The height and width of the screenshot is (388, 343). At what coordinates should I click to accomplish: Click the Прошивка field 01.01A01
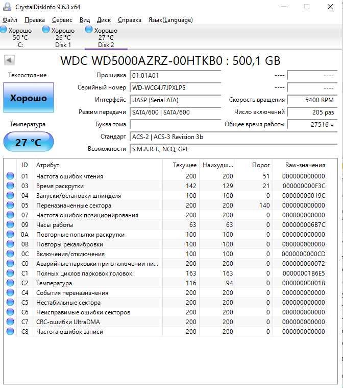175,75
